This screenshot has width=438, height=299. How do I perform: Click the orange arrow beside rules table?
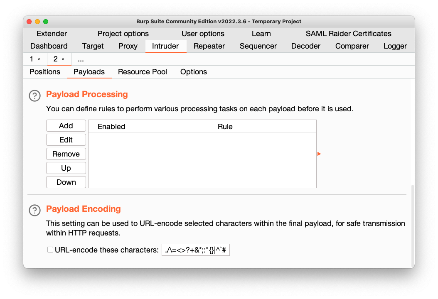pyautogui.click(x=319, y=154)
